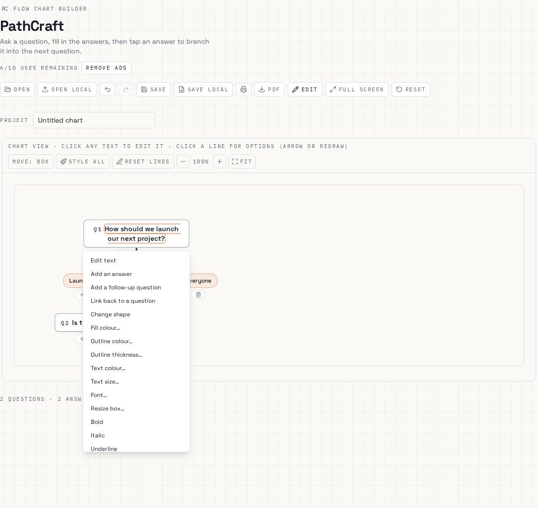Delete the answer using trash icon
This screenshot has width=538, height=508.
click(x=198, y=295)
